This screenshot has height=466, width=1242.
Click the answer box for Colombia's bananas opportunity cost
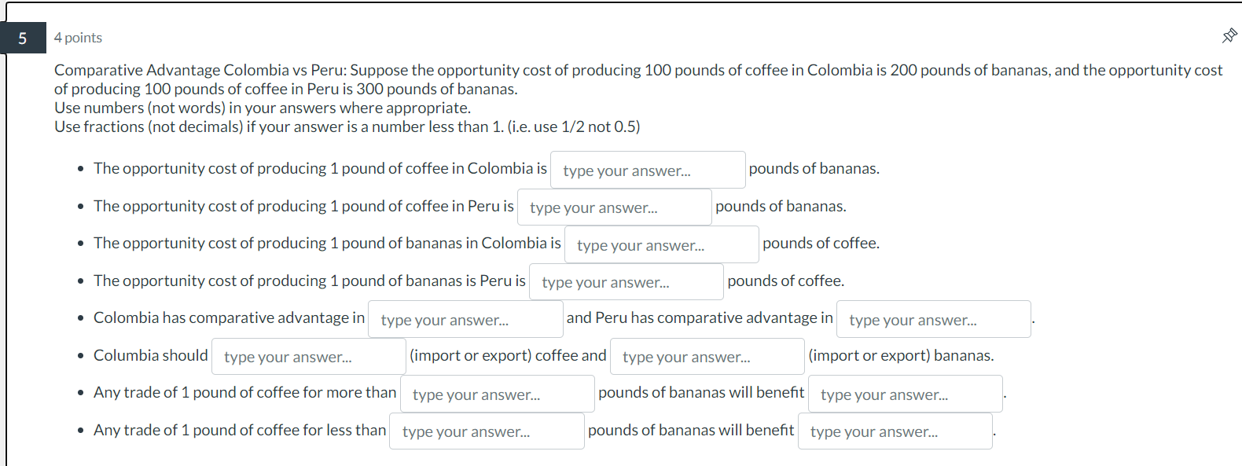[x=661, y=244]
